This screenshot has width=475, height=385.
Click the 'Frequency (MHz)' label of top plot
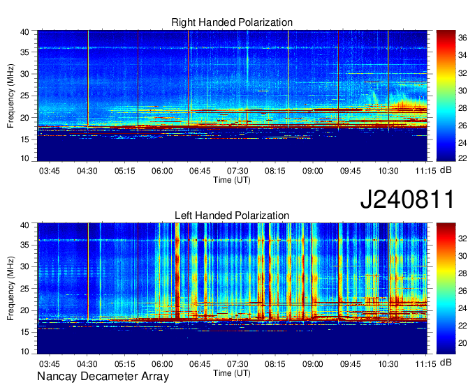pos(10,96)
